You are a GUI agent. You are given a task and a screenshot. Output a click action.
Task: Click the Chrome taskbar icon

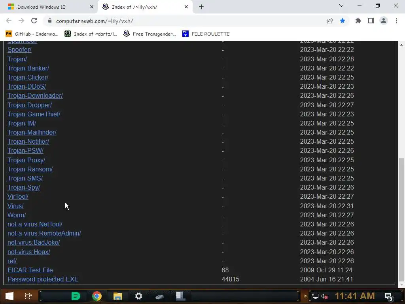click(x=97, y=296)
